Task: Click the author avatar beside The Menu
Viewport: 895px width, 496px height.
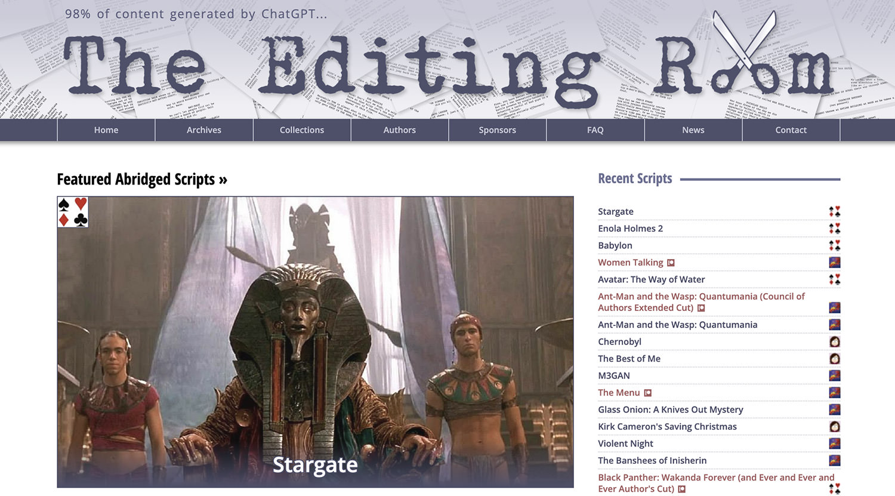Action: [x=835, y=393]
